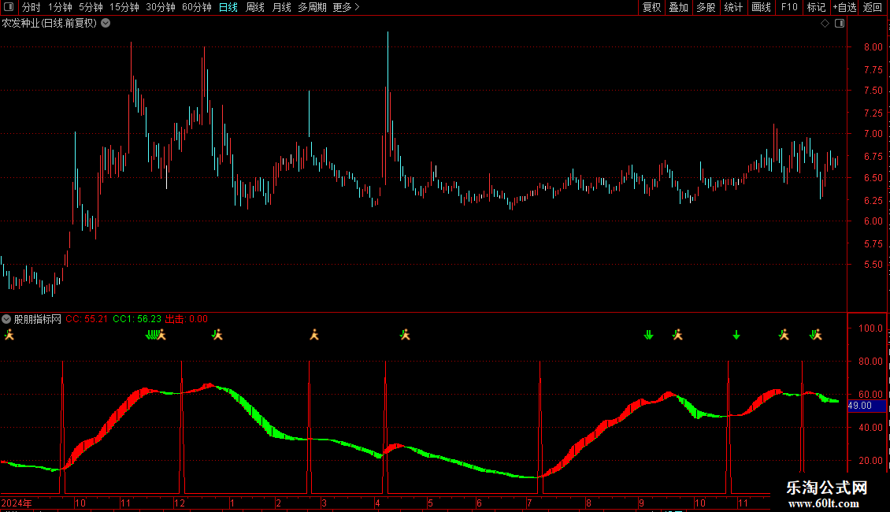Viewport: 890px width, 512px height.
Task: Open the 画线 drawing tools
Action: pyautogui.click(x=761, y=7)
